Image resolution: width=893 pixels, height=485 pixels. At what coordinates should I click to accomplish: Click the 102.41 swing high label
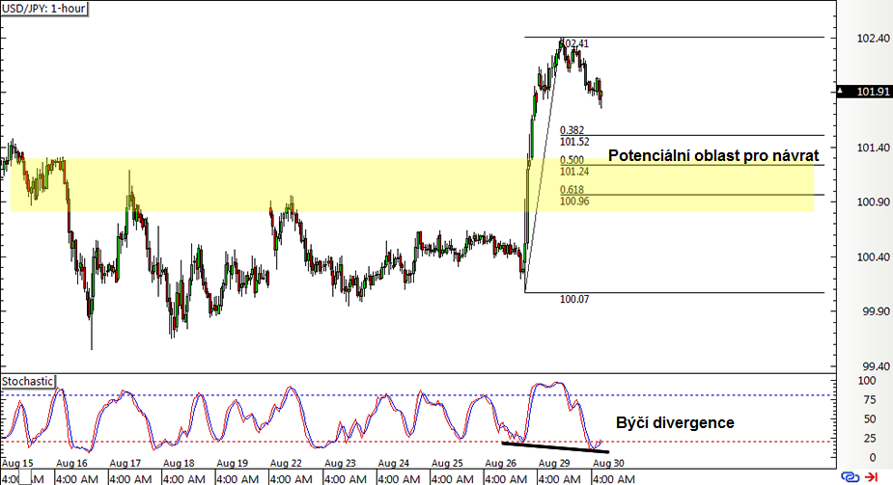click(574, 43)
